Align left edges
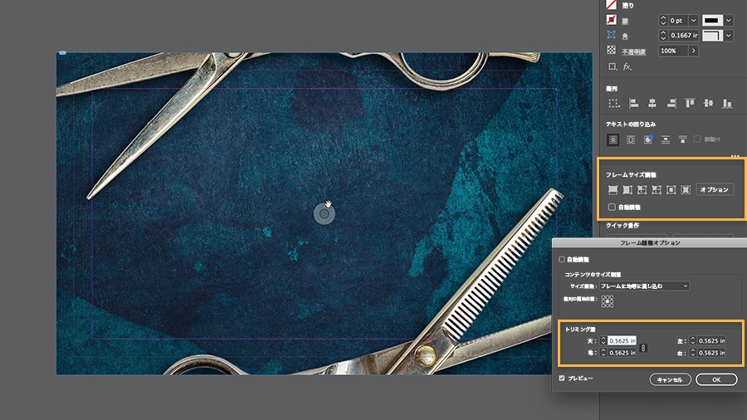The image size is (747, 420). (633, 103)
